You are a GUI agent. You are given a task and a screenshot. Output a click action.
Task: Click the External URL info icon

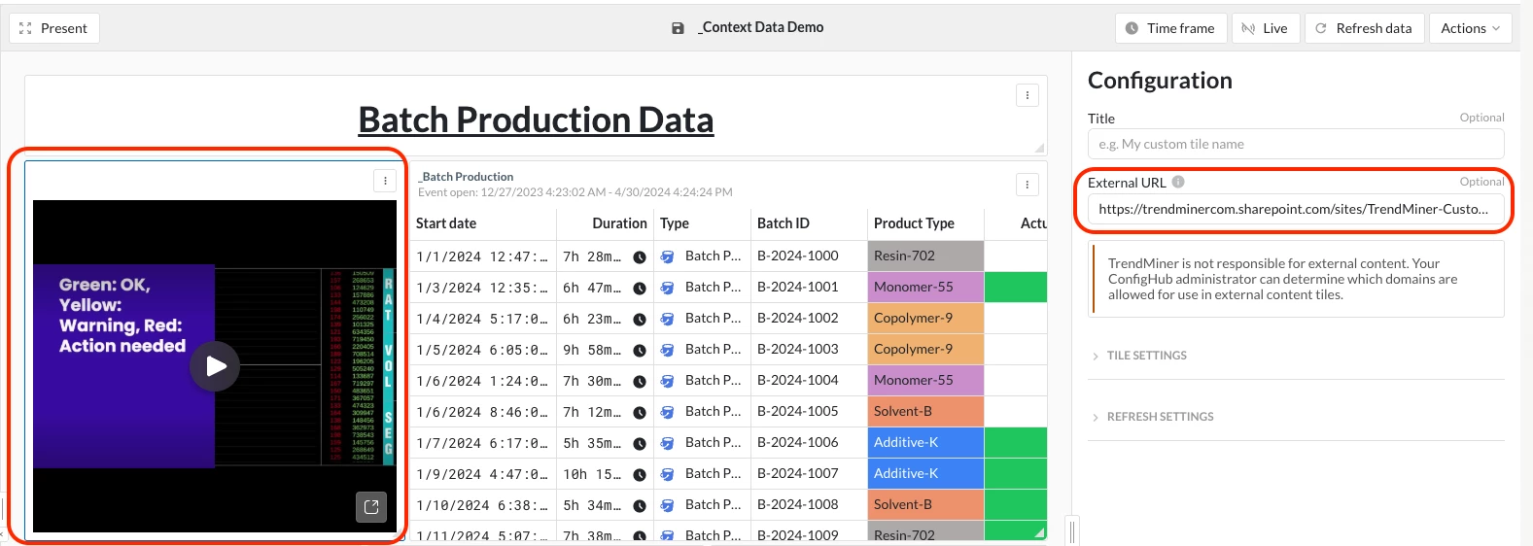(x=1178, y=182)
